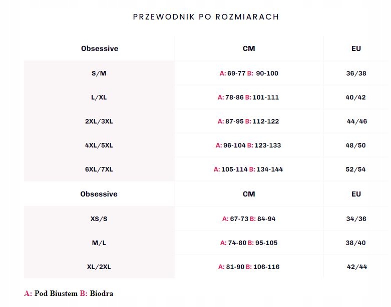Click measurements A: 69-77 B: 90-100

pyautogui.click(x=249, y=73)
